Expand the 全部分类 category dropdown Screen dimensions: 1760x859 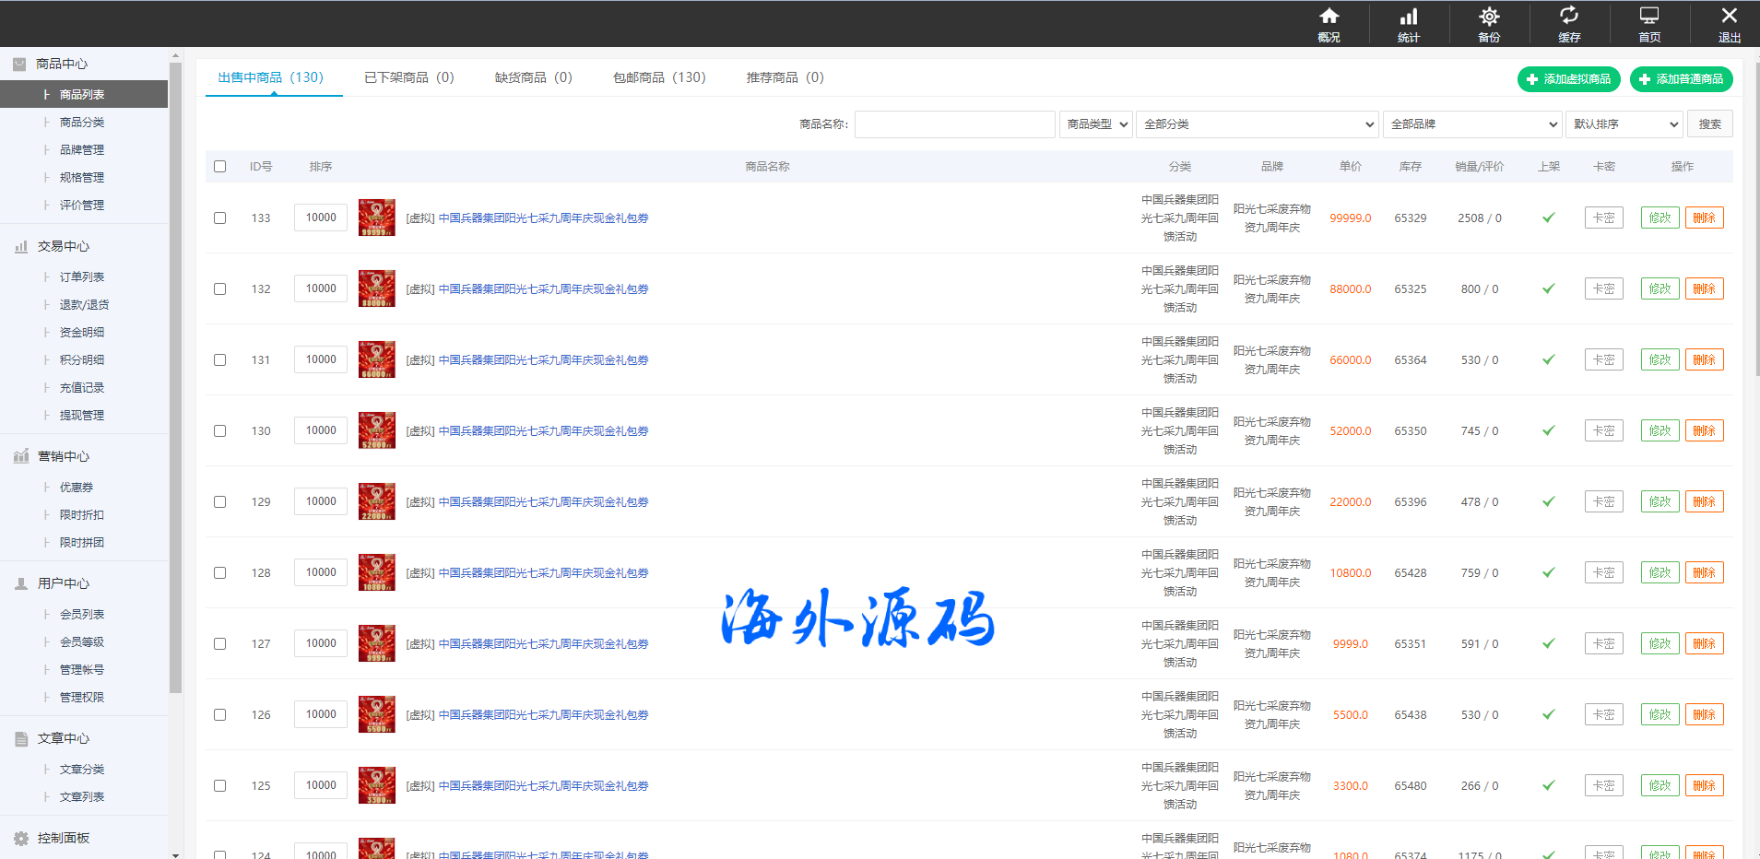pos(1258,124)
